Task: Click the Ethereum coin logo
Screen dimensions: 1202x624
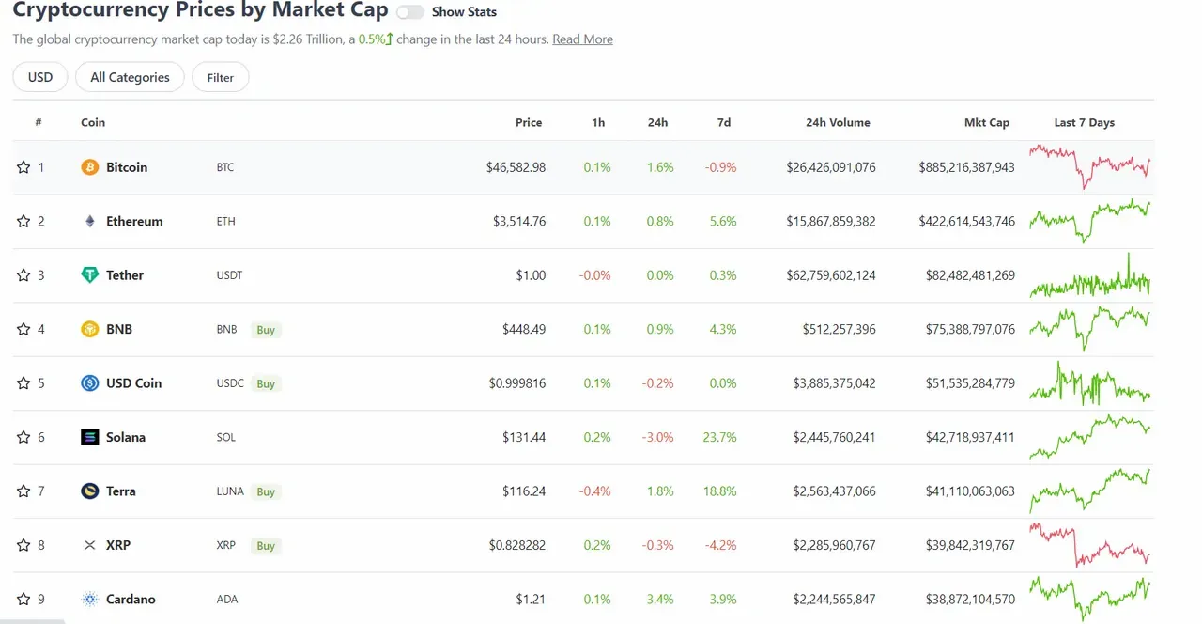Action: pos(90,222)
